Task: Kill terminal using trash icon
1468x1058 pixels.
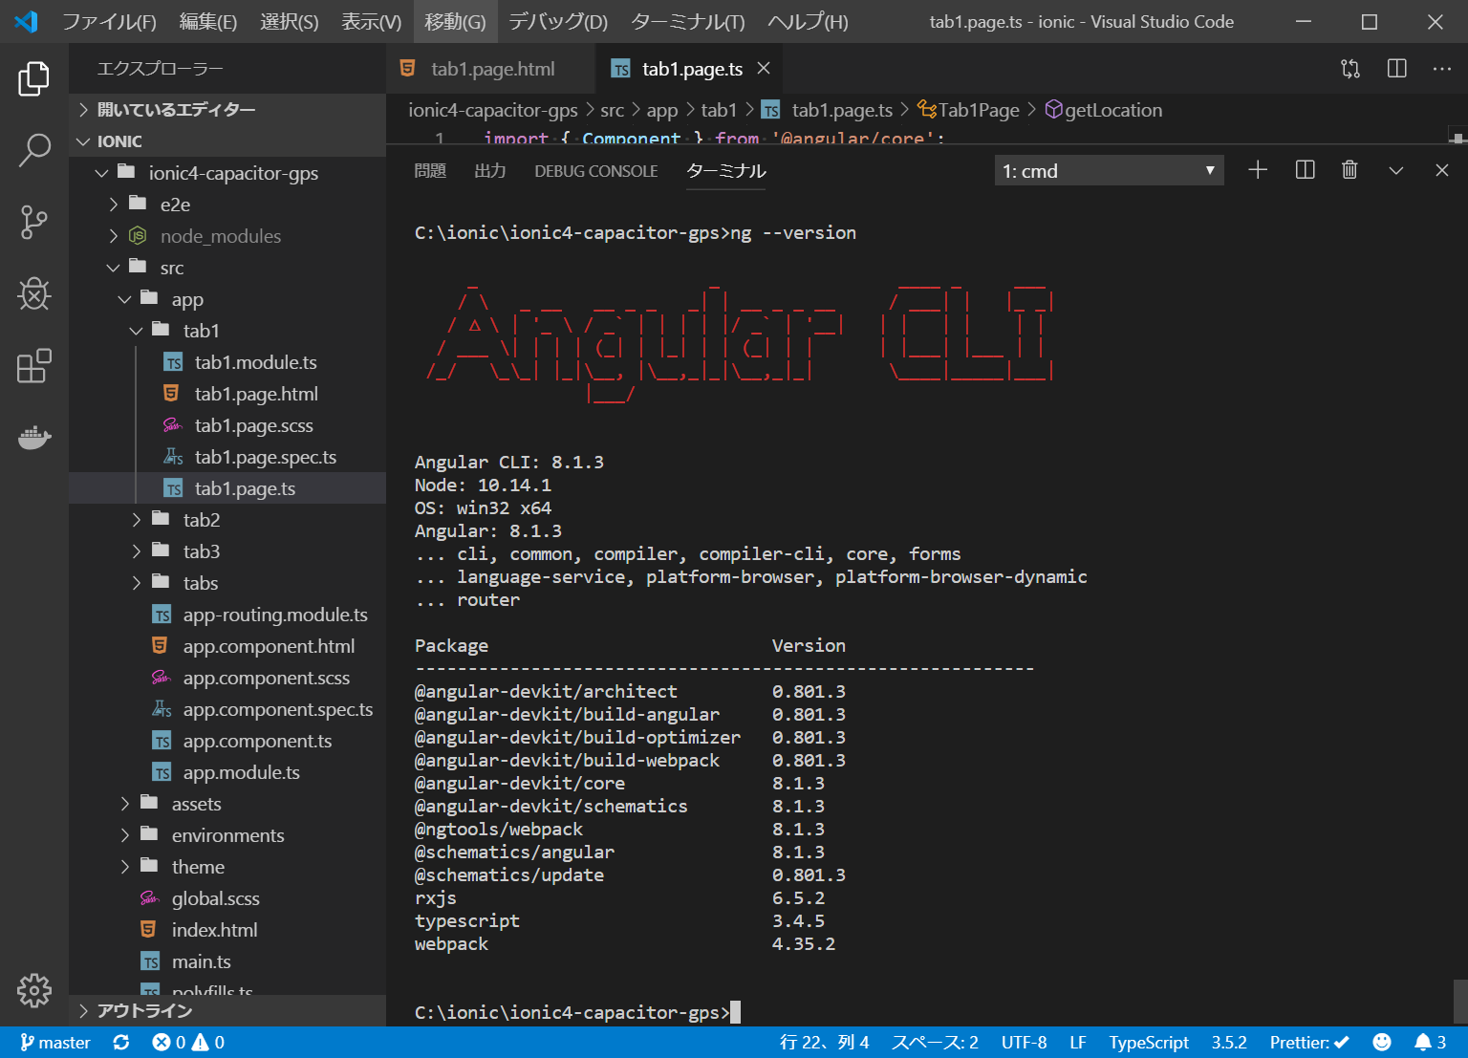Action: (x=1349, y=170)
